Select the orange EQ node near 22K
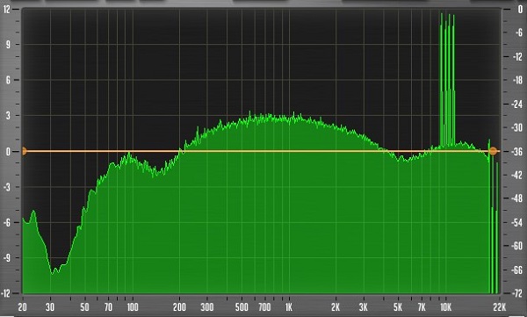This screenshot has width=527, height=317. click(493, 151)
